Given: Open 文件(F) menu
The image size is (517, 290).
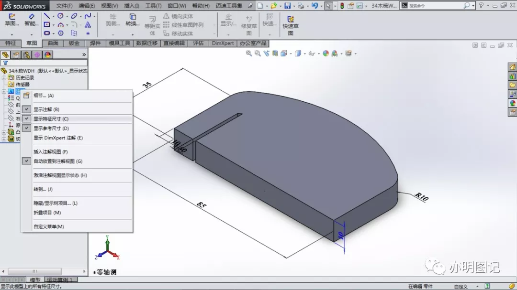Looking at the screenshot, I should click(x=64, y=6).
